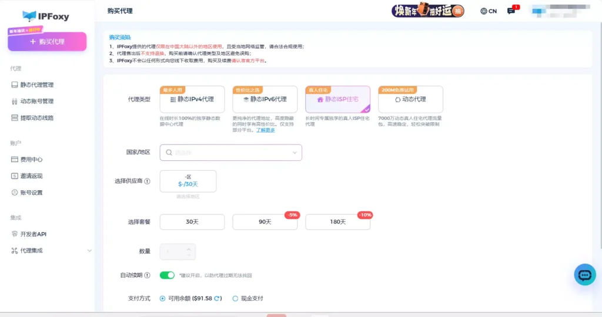602x317 pixels.
Task: Click the info icon beside 选择供应商
Action: [147, 181]
